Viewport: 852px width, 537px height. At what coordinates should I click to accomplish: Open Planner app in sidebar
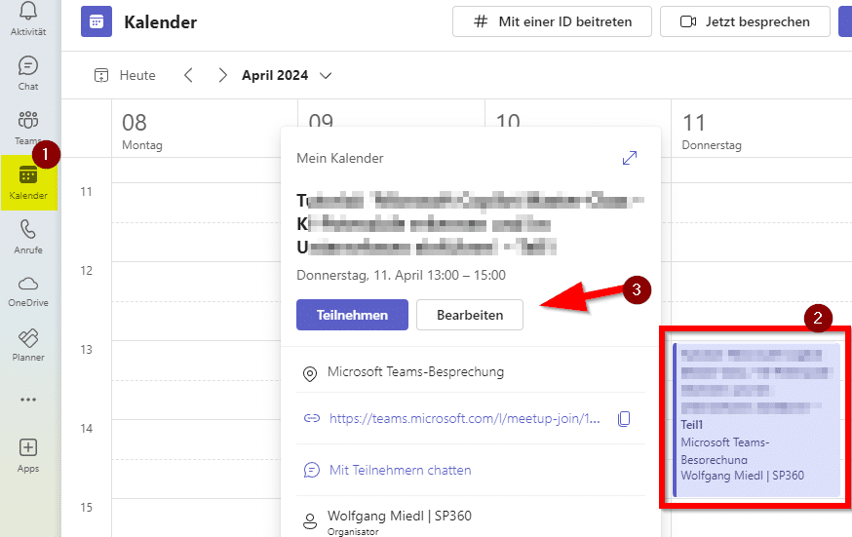(x=28, y=343)
